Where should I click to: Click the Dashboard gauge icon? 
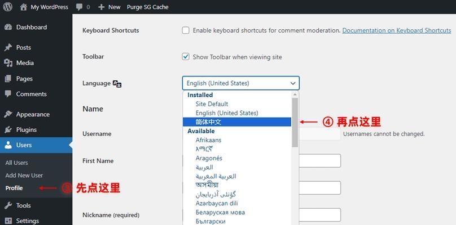tap(8, 27)
